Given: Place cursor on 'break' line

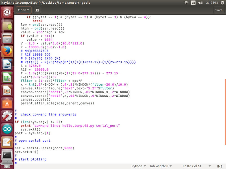Looking at the screenshot, I should pos(38,21).
